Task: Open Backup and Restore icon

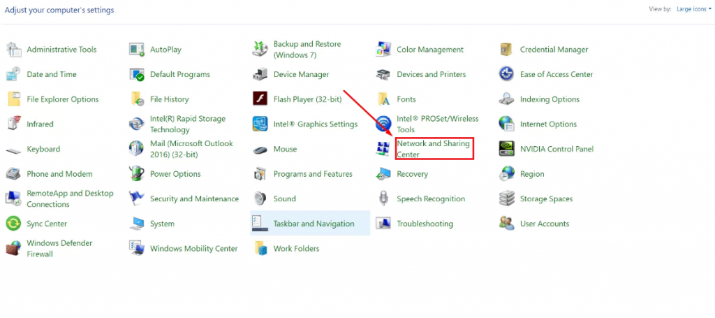Action: tap(260, 50)
